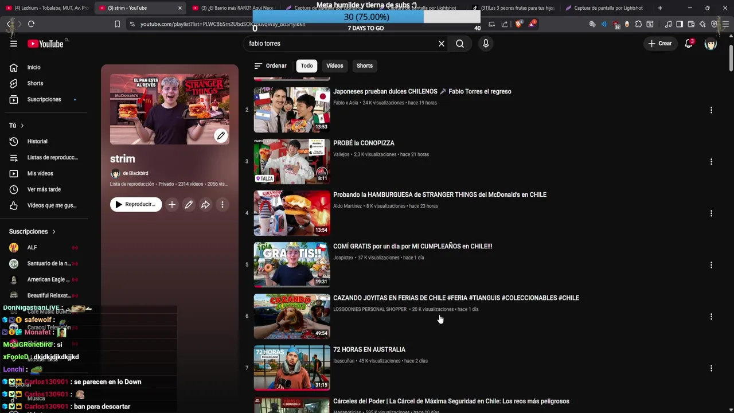Play the strim playlist with Reproducir

click(x=136, y=204)
